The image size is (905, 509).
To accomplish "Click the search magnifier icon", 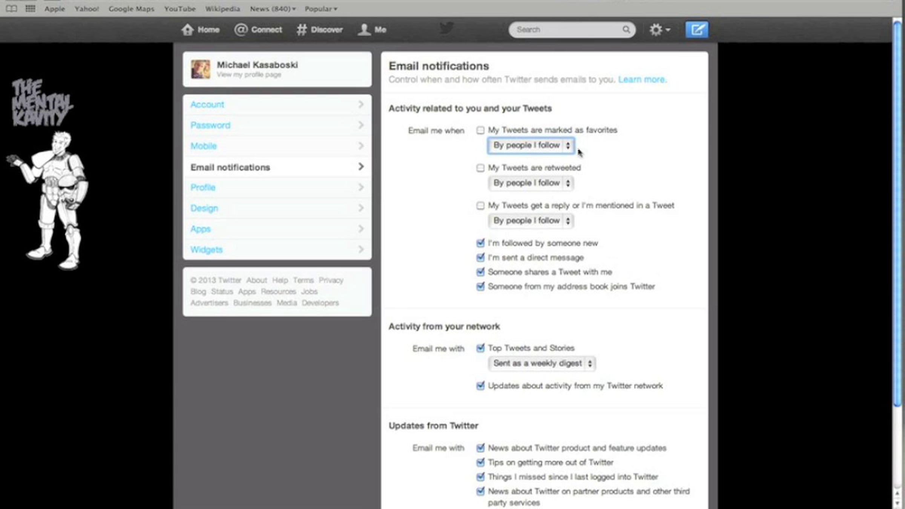I will click(626, 30).
